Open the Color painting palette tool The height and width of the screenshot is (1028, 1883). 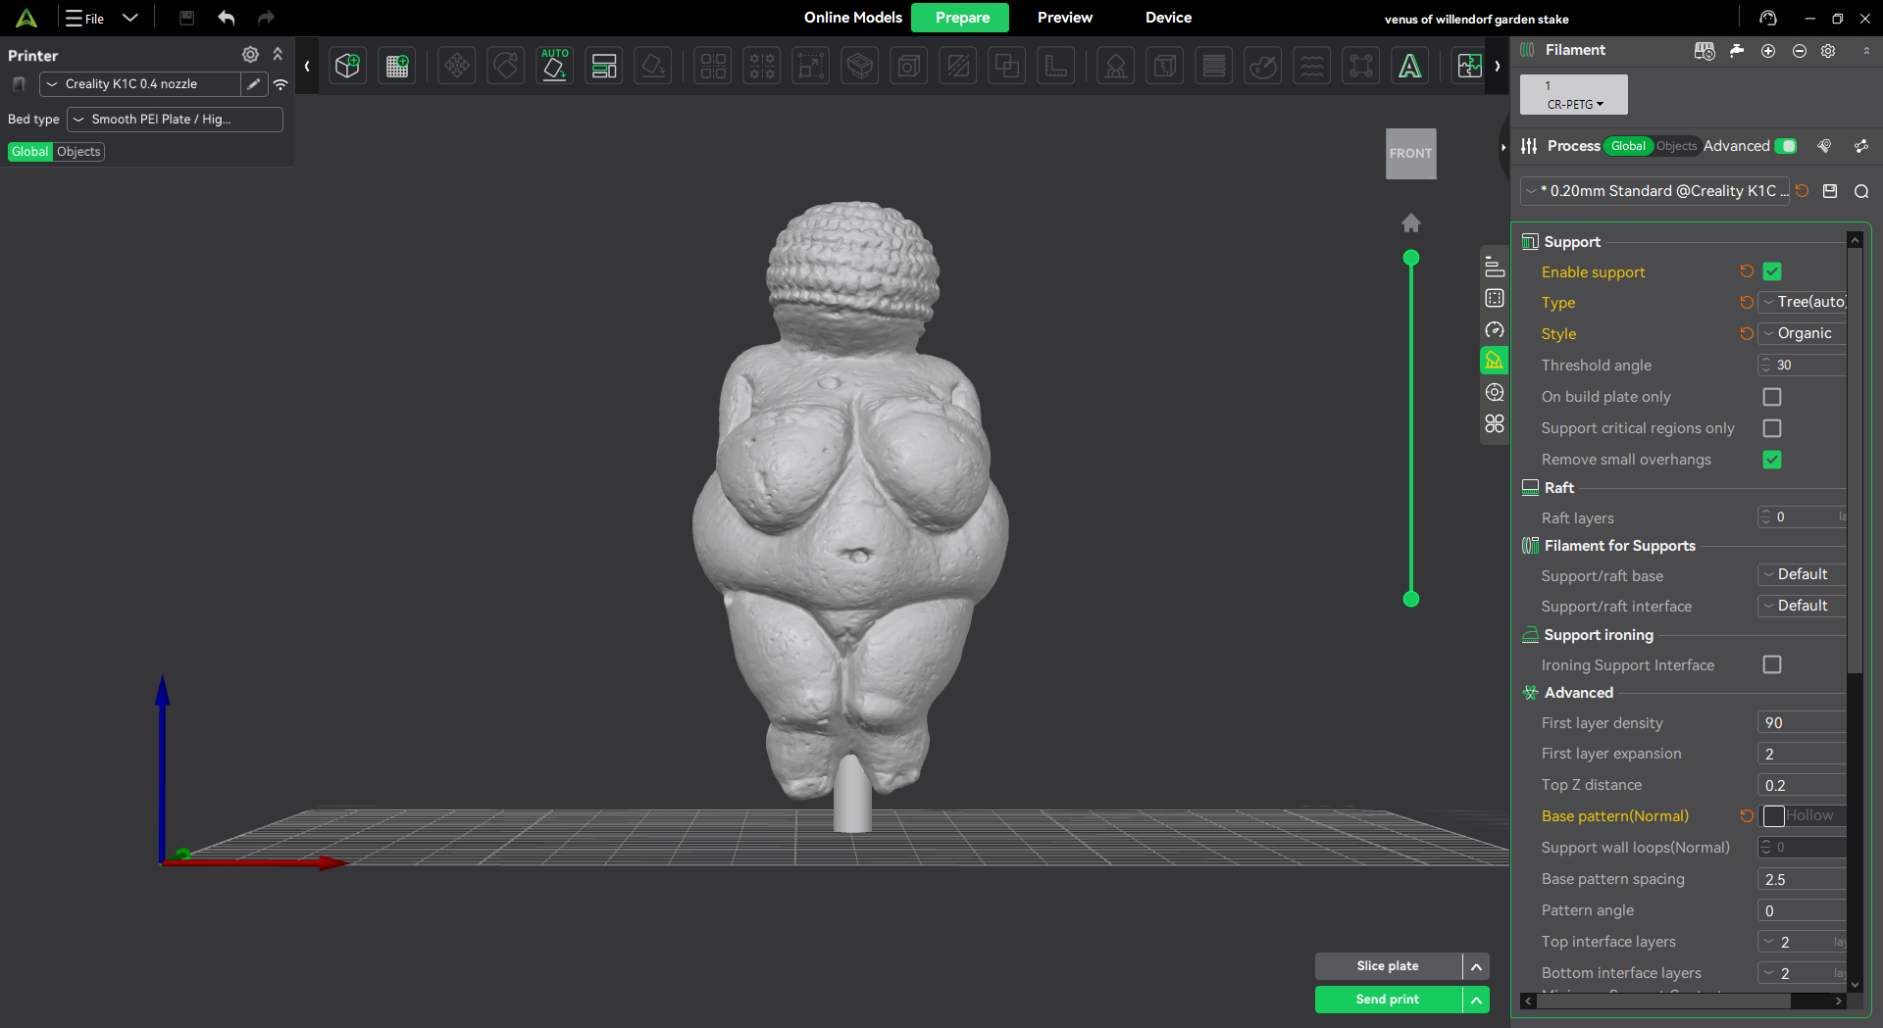click(x=1263, y=66)
